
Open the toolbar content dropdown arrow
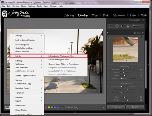coord(103,107)
